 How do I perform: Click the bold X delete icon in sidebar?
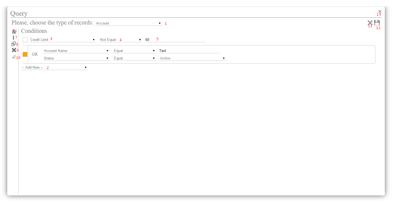pyautogui.click(x=14, y=50)
